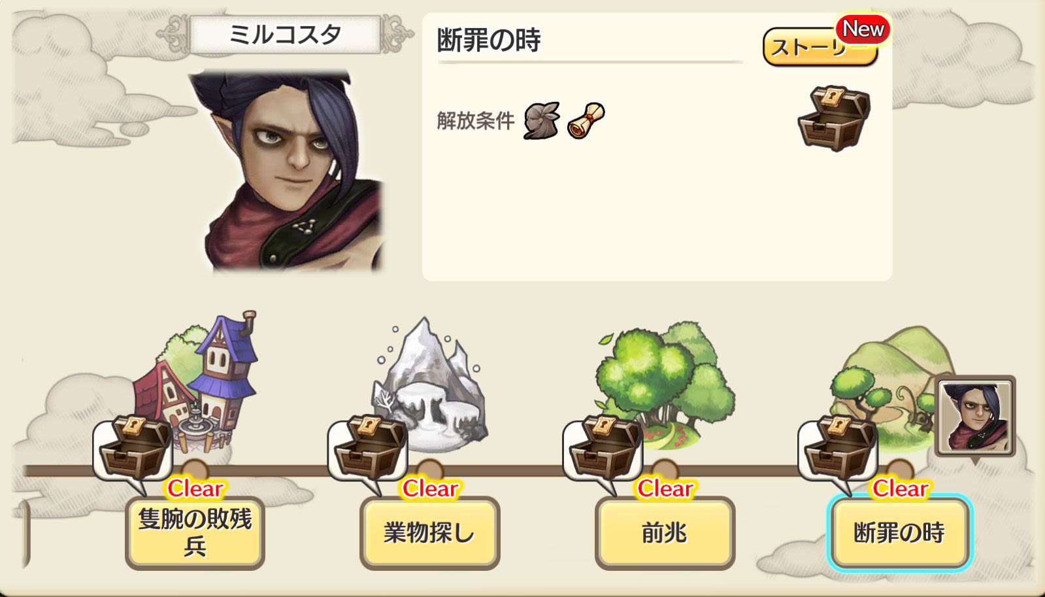This screenshot has width=1045, height=597.
Task: Select the 業物探し stage button
Action: coord(429,533)
